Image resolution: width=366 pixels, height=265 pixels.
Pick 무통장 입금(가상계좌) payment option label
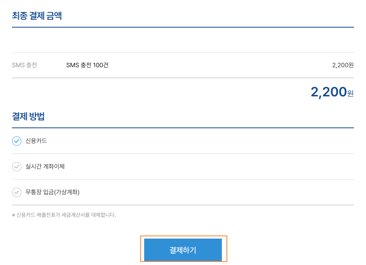[x=52, y=192]
